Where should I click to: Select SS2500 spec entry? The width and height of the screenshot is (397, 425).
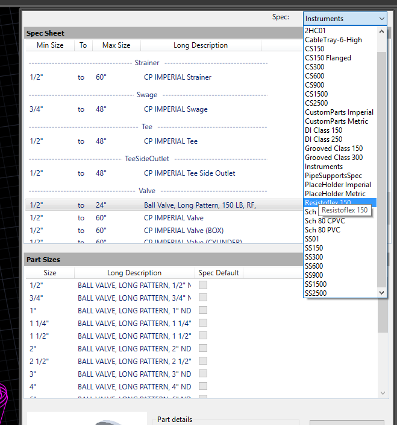click(x=340, y=293)
